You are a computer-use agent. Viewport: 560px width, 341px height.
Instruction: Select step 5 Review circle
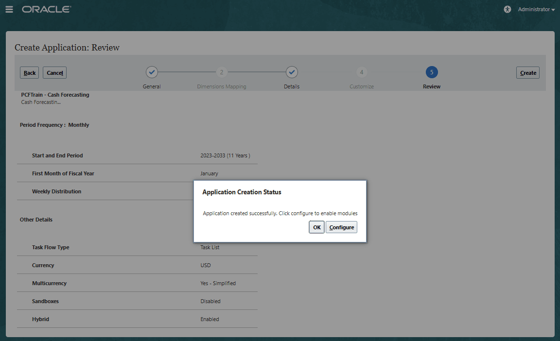(432, 72)
